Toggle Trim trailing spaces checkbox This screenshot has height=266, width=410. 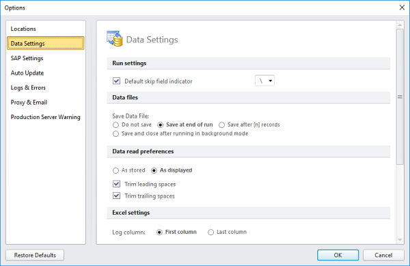tap(116, 196)
